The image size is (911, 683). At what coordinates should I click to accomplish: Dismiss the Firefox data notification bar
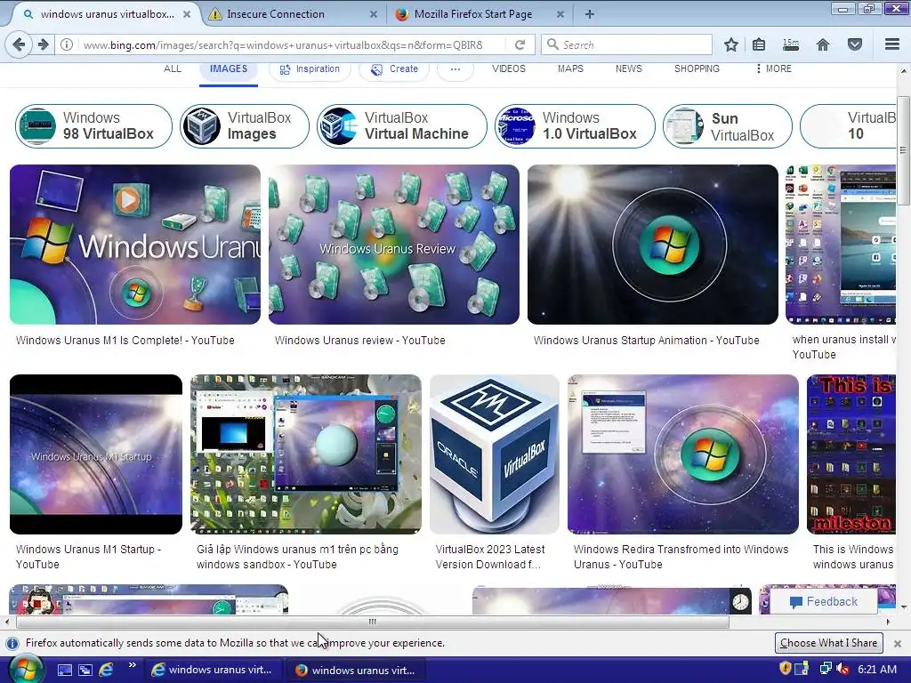pyautogui.click(x=897, y=644)
